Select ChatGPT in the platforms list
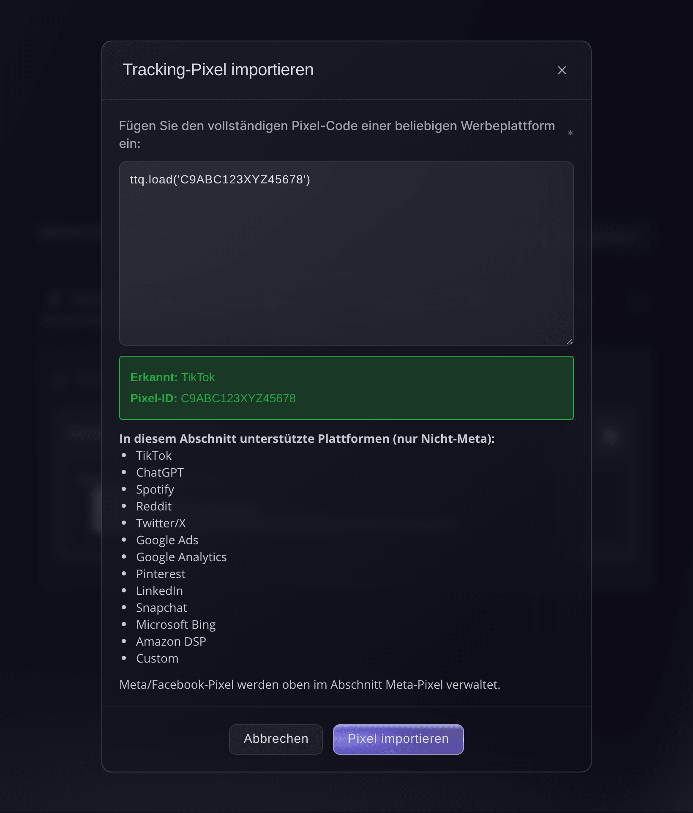Image resolution: width=693 pixels, height=813 pixels. pos(160,473)
